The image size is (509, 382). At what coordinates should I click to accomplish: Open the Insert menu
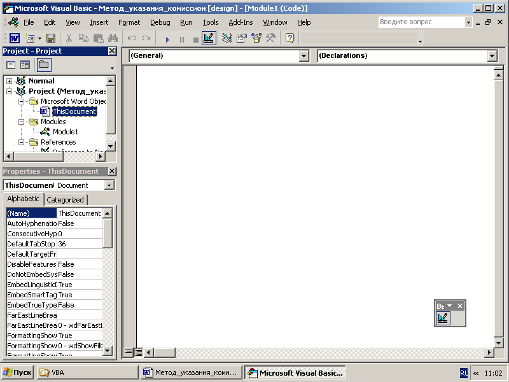(x=99, y=22)
